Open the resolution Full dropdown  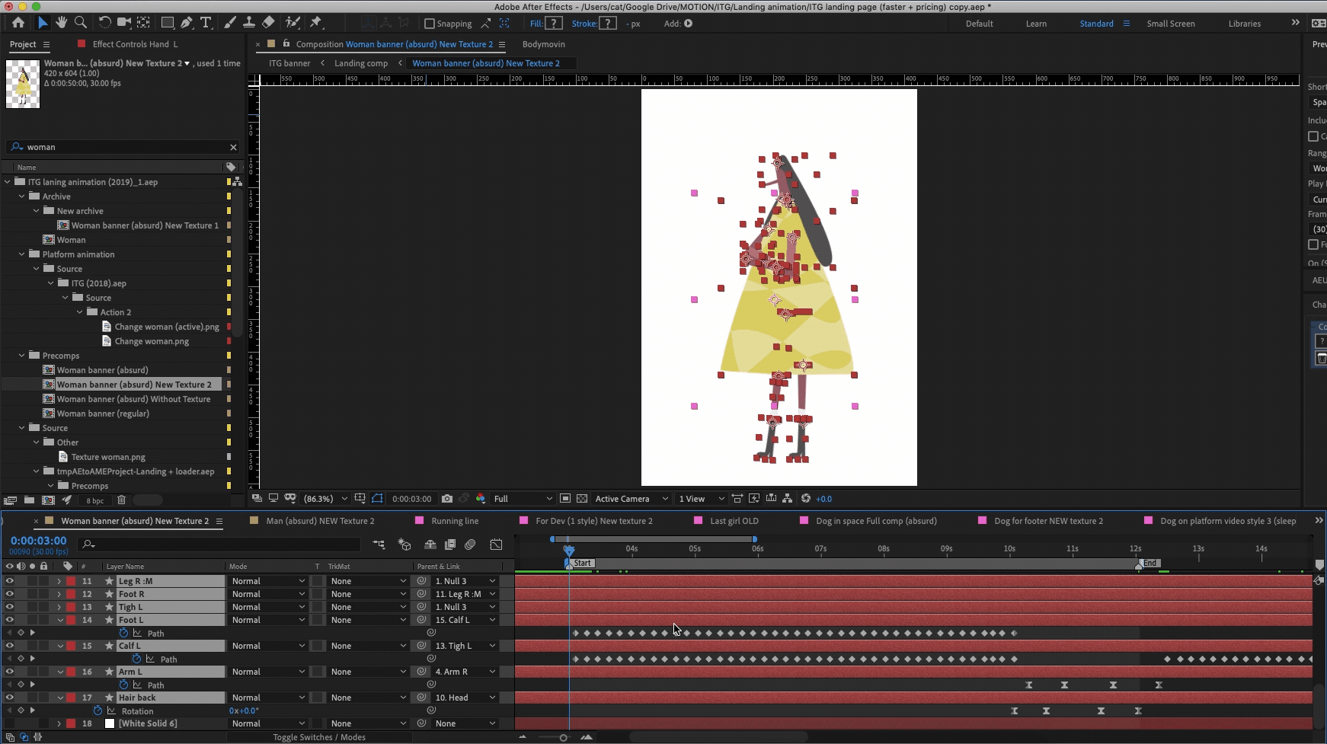[523, 499]
